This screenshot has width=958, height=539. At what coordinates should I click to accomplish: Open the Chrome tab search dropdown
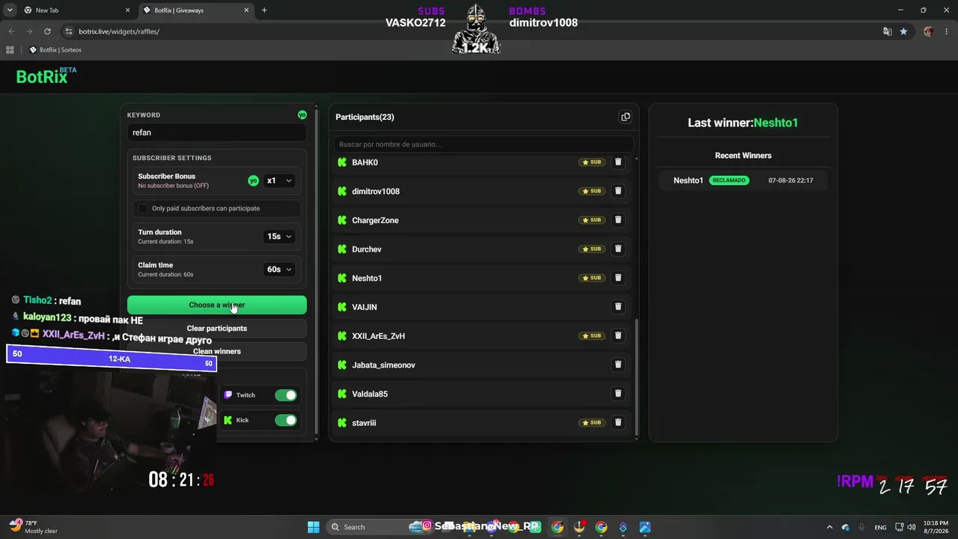click(x=10, y=10)
